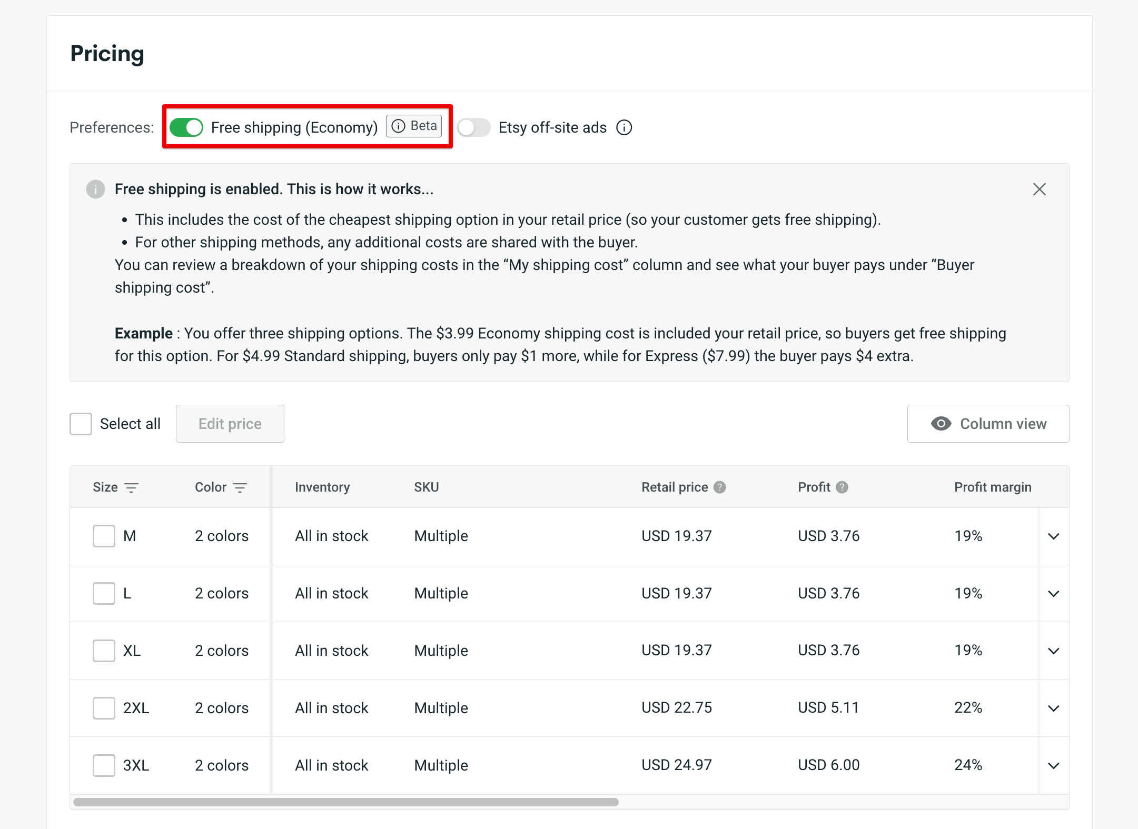
Task: Click the Edit price button
Action: coord(230,424)
